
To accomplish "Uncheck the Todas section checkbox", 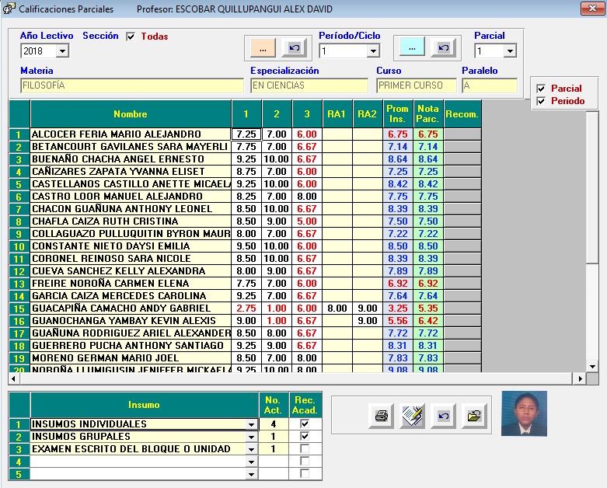I will [x=131, y=37].
